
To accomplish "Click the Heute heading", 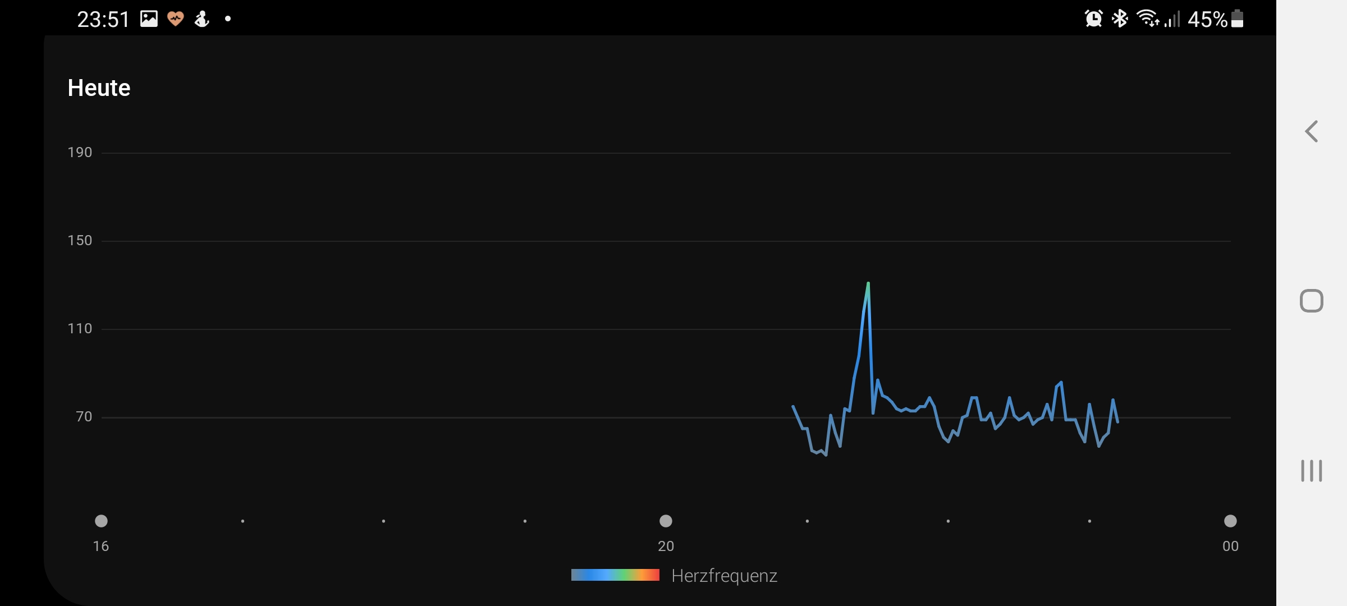I will (99, 88).
